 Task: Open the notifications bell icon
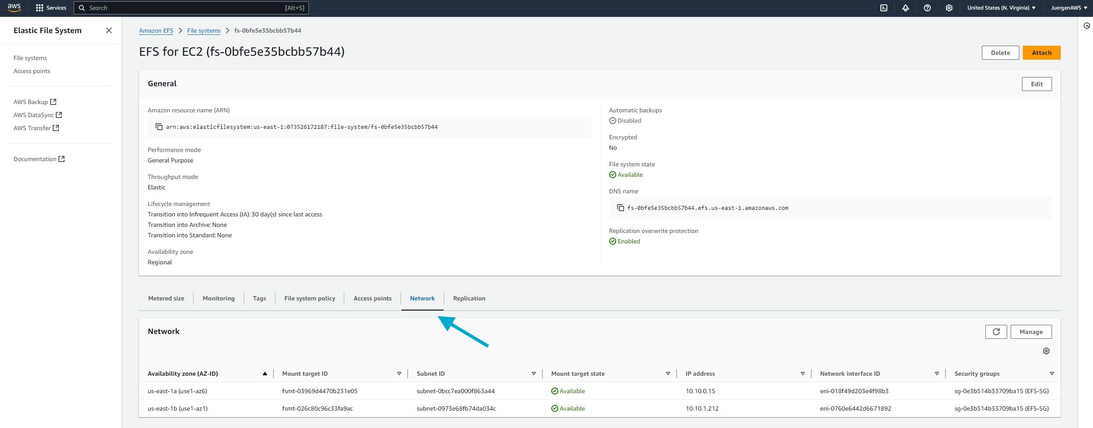pos(905,8)
